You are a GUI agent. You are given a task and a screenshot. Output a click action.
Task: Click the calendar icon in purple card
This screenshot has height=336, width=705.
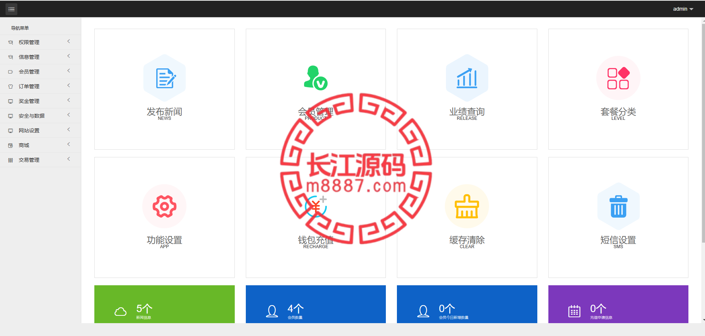(574, 311)
